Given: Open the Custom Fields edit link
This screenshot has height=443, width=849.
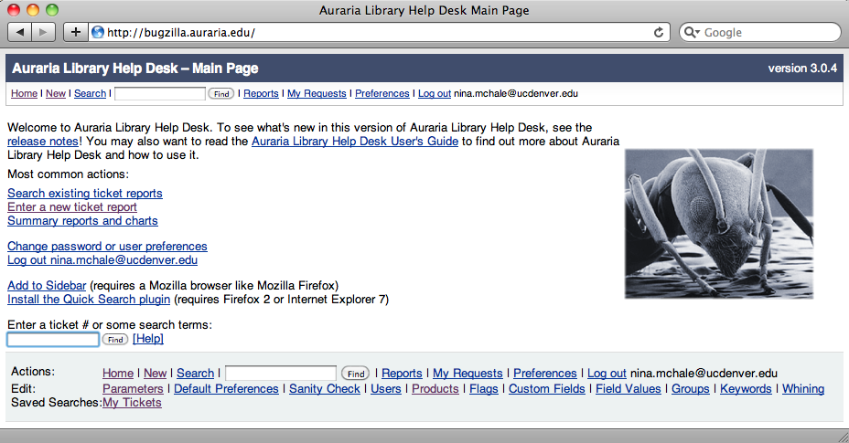Looking at the screenshot, I should point(547,389).
